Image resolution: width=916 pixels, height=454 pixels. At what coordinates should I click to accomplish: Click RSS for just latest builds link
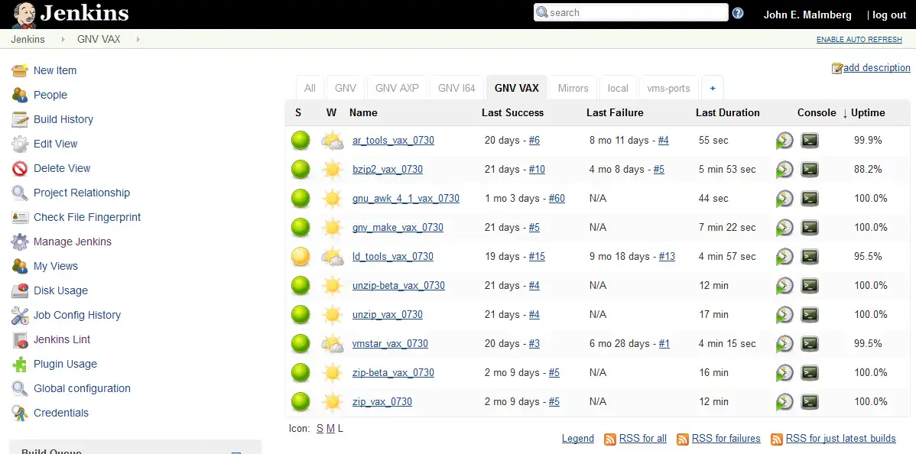point(840,438)
